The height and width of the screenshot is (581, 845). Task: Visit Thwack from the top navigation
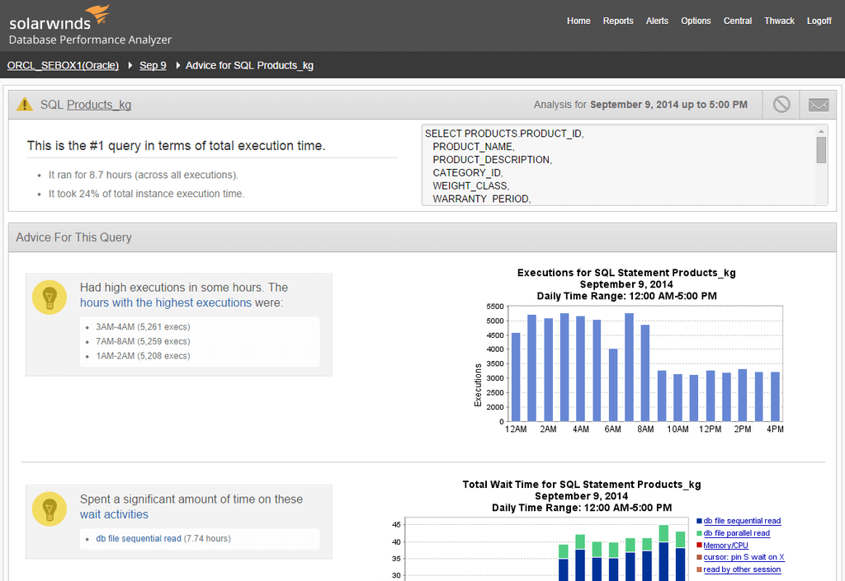coord(779,21)
